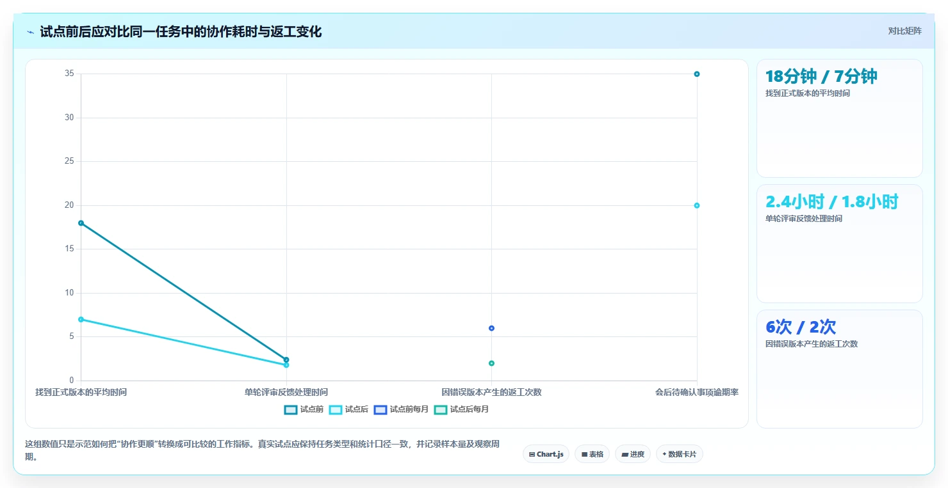This screenshot has height=488, width=948.
Task: Click axis label 会后待确认事项逾期率
Action: (697, 392)
